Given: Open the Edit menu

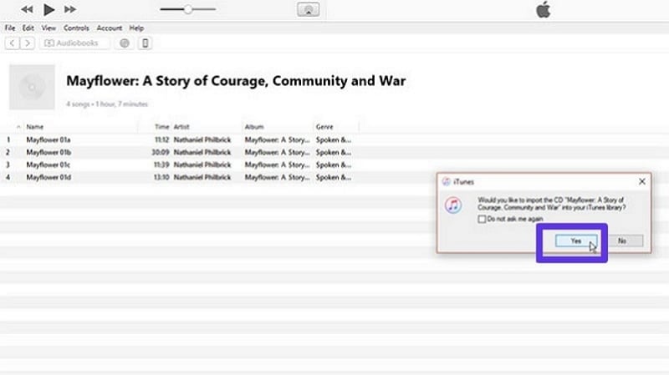Looking at the screenshot, I should point(28,28).
